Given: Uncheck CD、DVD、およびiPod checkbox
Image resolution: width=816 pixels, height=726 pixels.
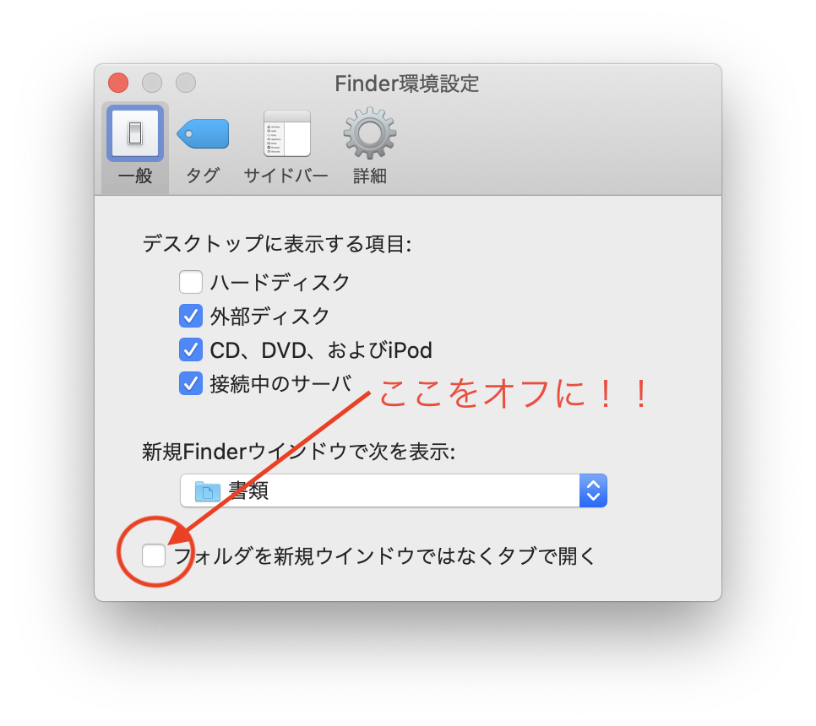Looking at the screenshot, I should [190, 350].
